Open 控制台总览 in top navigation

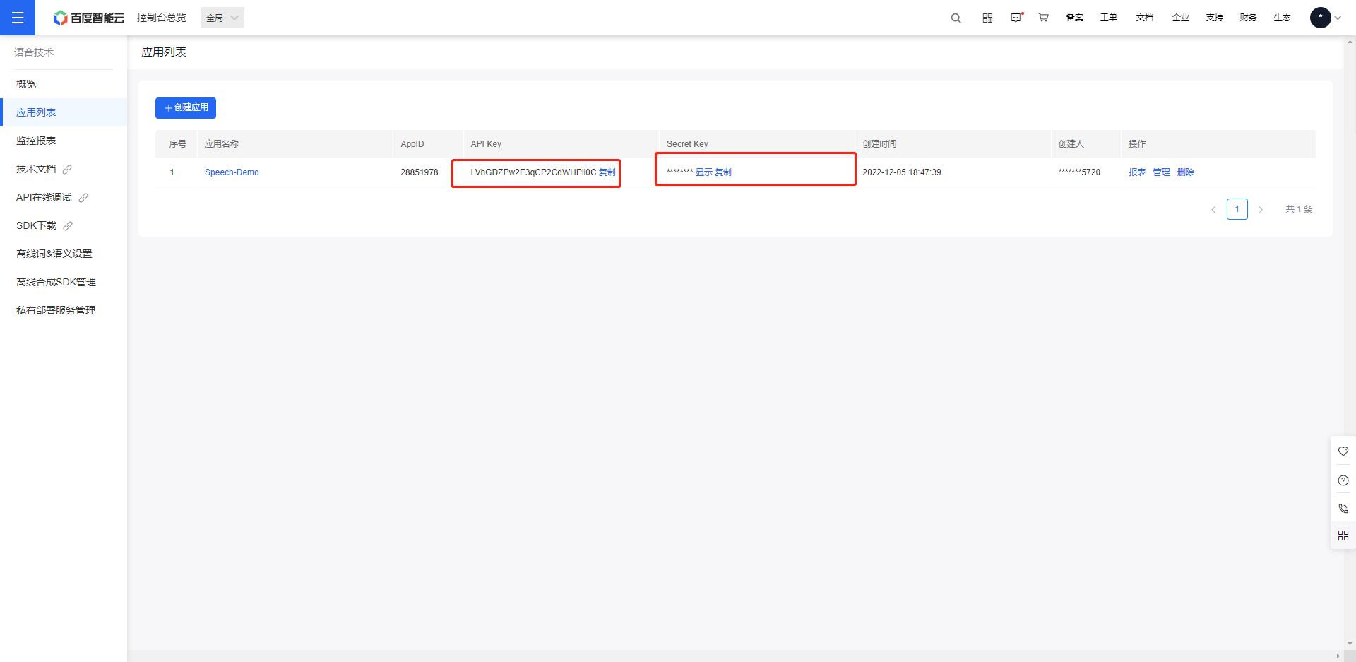coord(161,18)
